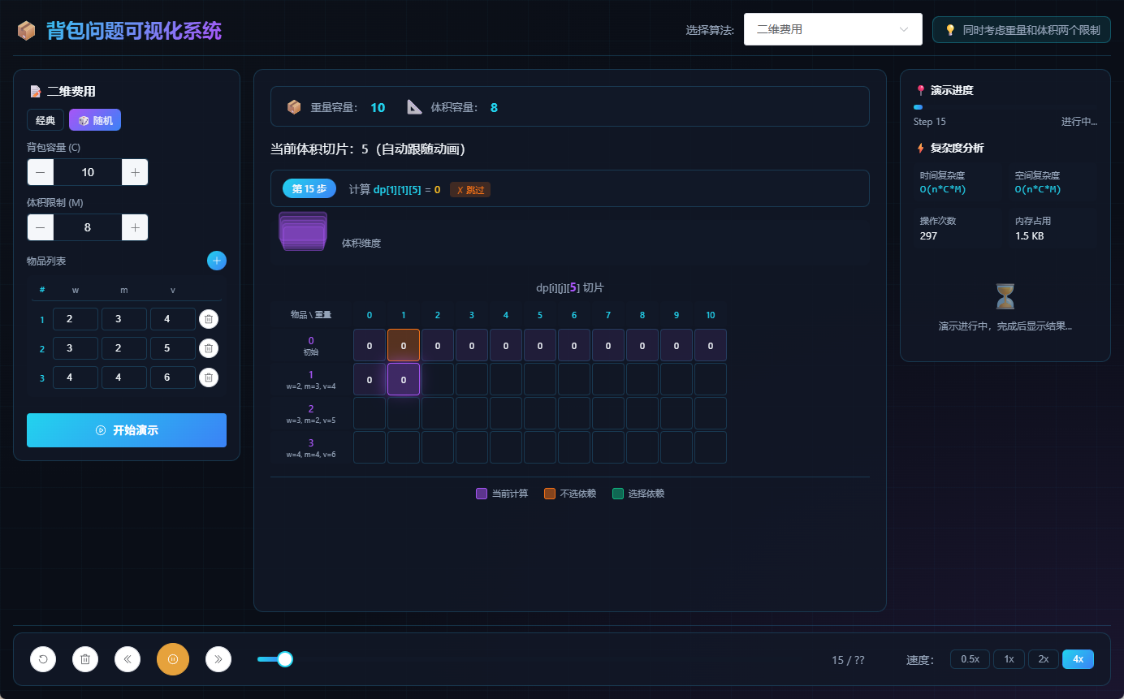Image resolution: width=1124 pixels, height=699 pixels.
Task: Set speed to 1x
Action: pos(1009,659)
